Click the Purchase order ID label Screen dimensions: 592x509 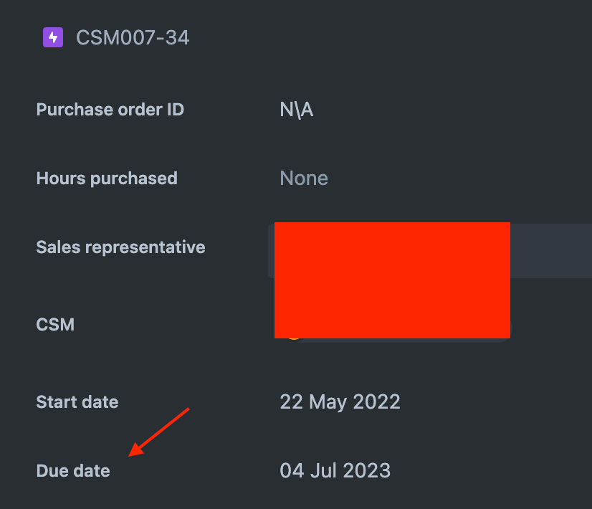pyautogui.click(x=110, y=109)
